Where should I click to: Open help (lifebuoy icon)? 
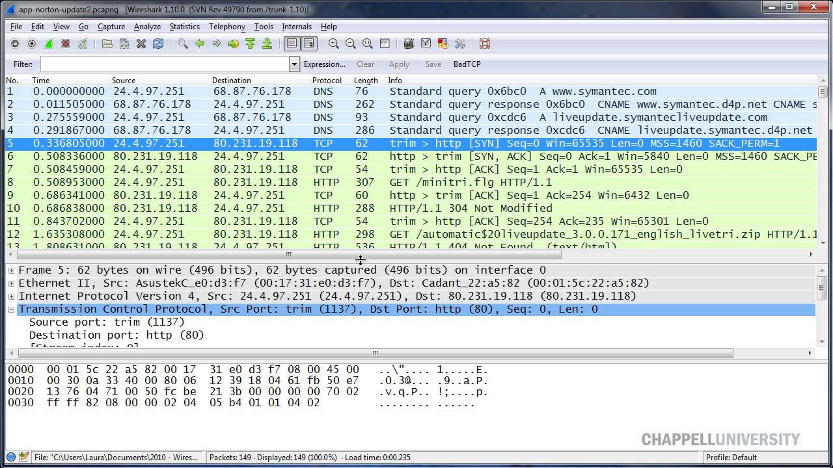485,44
